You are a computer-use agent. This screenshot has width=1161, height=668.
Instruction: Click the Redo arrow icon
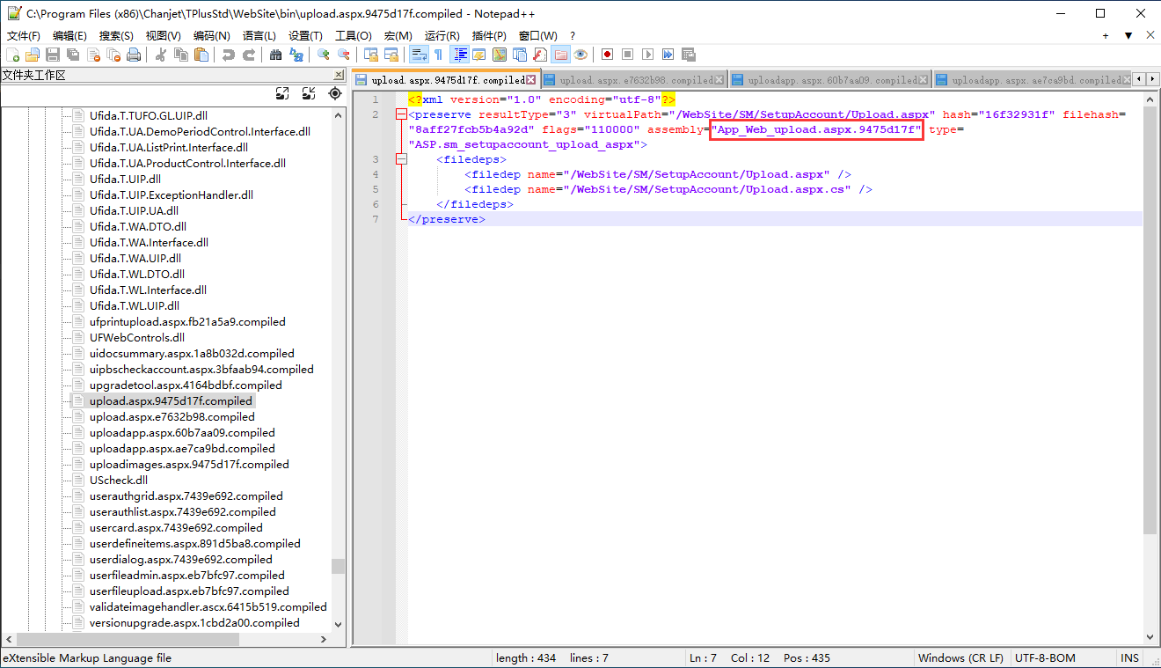(249, 55)
